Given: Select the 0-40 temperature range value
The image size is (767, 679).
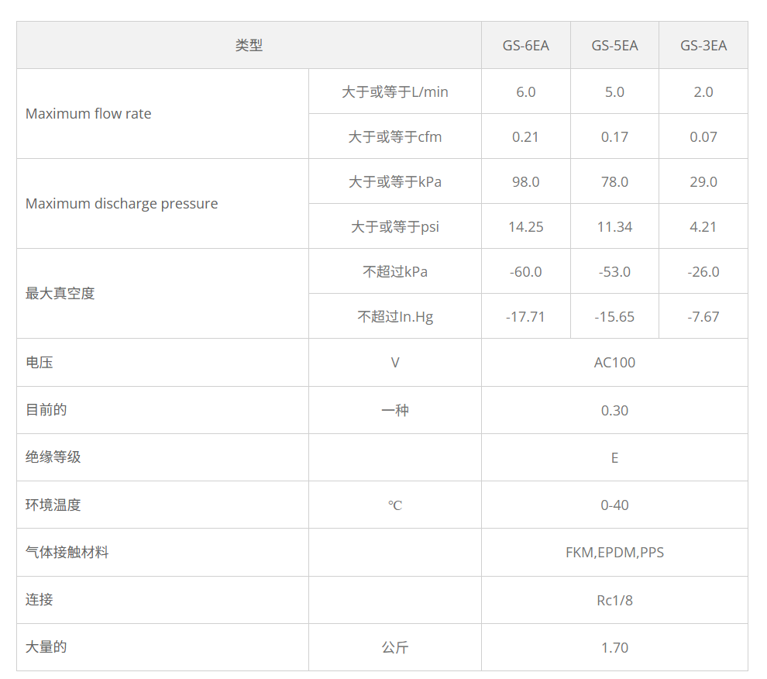Looking at the screenshot, I should pos(614,505).
